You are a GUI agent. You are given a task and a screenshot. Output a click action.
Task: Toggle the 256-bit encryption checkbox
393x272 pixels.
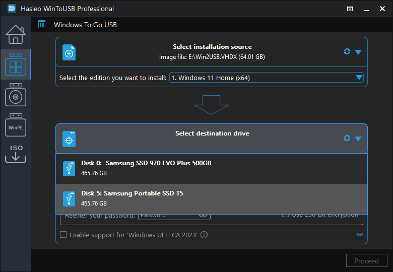pyautogui.click(x=285, y=215)
